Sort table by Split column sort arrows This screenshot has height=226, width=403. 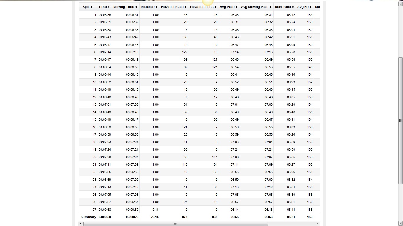tap(92, 7)
